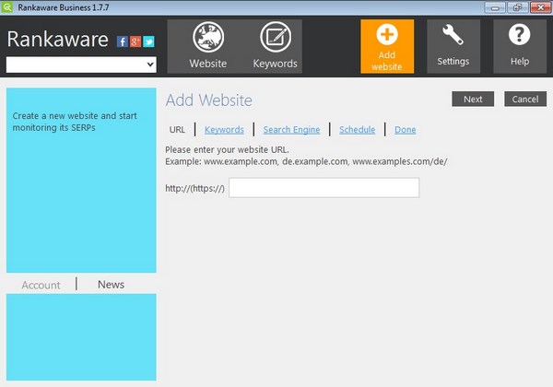Open the Website globe icon
Viewport: 553px width, 387px height.
click(x=208, y=37)
